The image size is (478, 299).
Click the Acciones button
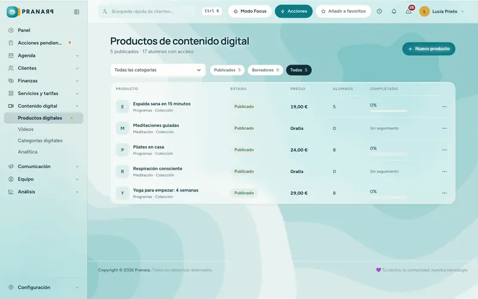293,11
